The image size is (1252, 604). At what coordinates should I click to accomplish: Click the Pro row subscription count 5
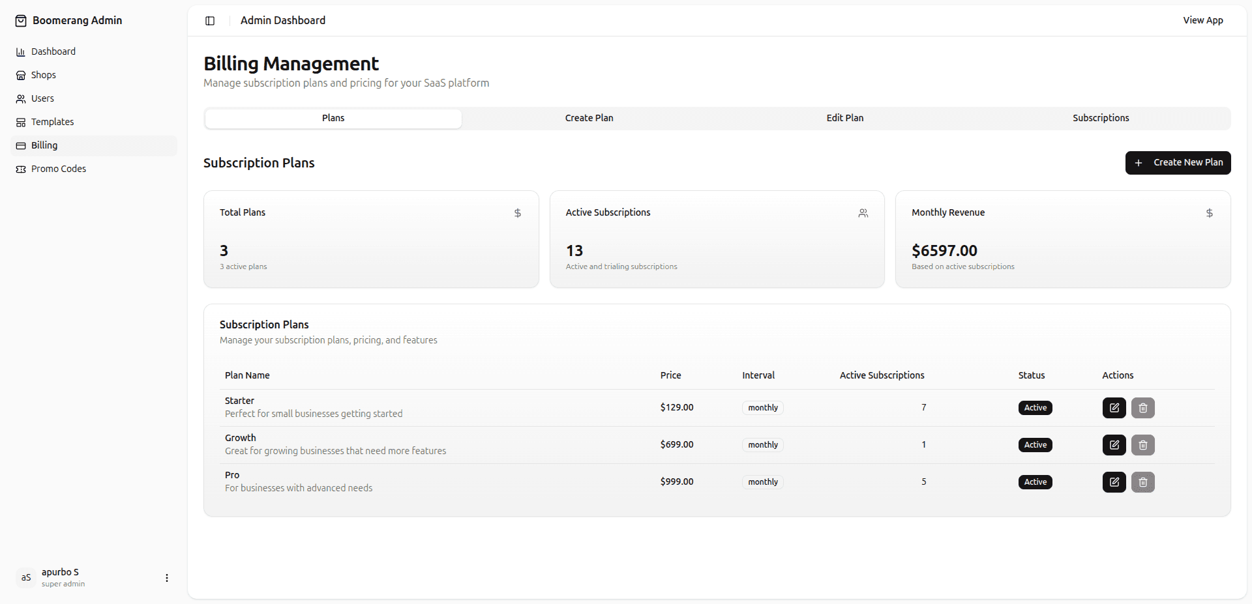click(923, 482)
